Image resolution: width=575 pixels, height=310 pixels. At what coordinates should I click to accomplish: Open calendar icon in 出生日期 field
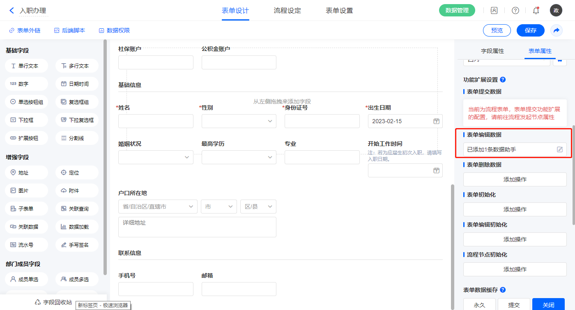point(436,121)
